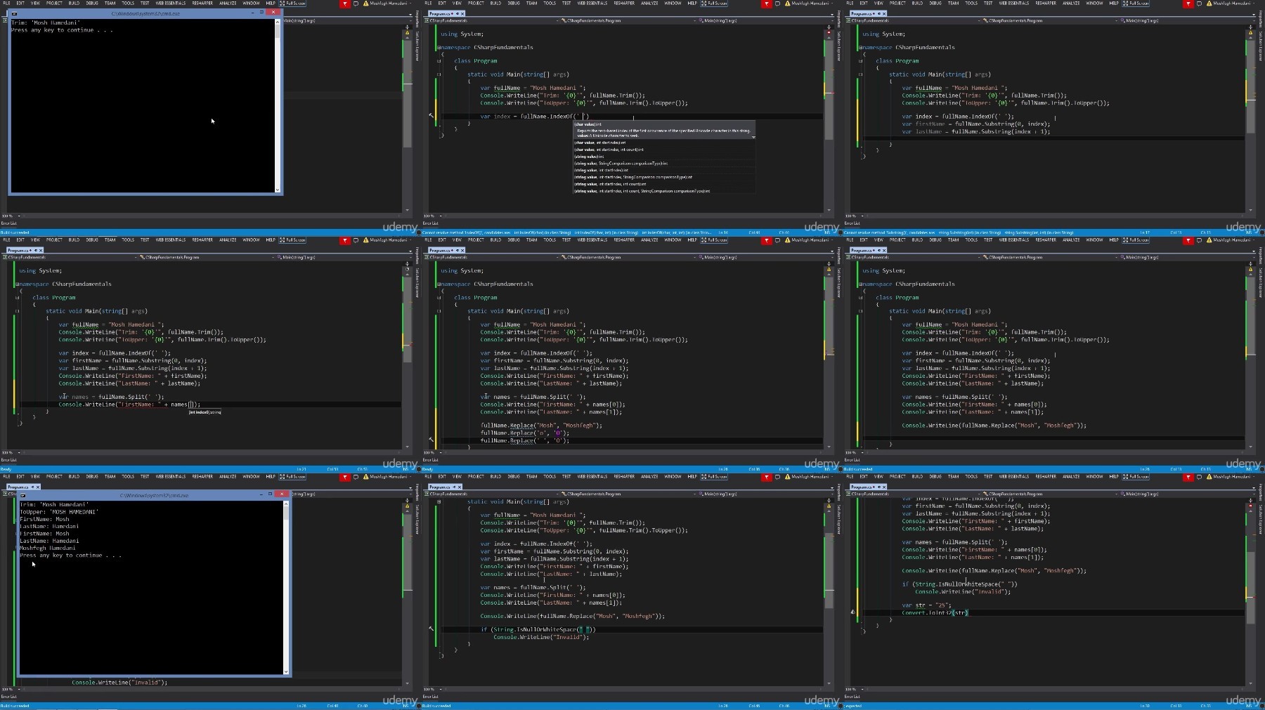The width and height of the screenshot is (1265, 710).
Task: Toggle Full Screen above the IndexOf overload editor
Action: 714,4
